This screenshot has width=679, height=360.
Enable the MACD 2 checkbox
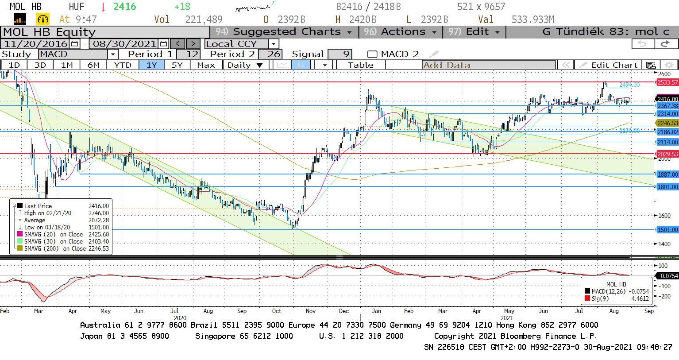tap(372, 54)
